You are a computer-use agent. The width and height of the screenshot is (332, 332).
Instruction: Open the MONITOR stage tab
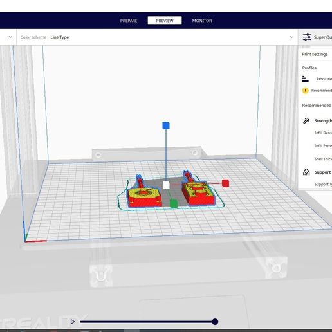pyautogui.click(x=202, y=21)
